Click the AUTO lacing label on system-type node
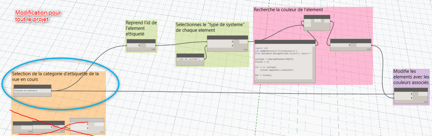This screenshot has width=432, height=136. (x=245, y=50)
